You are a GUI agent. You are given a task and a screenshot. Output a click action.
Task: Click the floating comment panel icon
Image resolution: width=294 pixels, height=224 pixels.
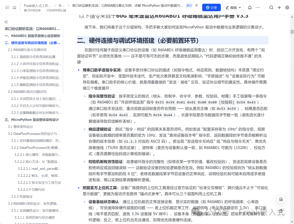tap(281, 200)
